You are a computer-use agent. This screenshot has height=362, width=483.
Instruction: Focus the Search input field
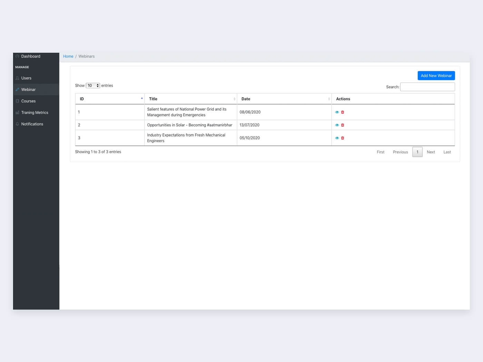coord(427,87)
